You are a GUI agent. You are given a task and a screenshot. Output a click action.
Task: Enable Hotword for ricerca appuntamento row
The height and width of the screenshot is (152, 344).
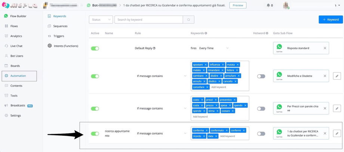point(261,134)
